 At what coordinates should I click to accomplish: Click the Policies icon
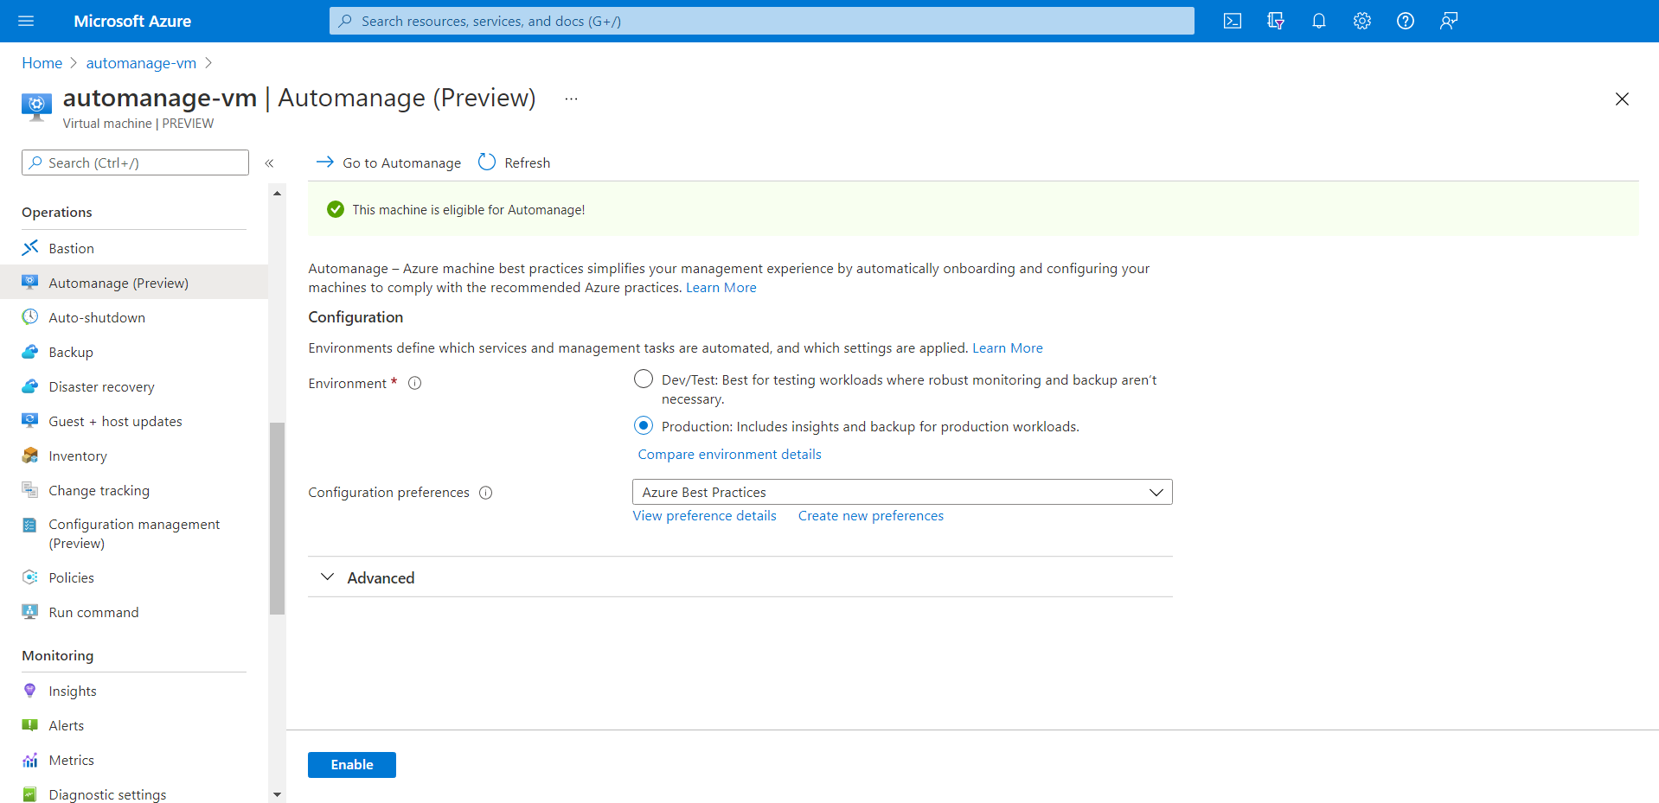pos(30,577)
